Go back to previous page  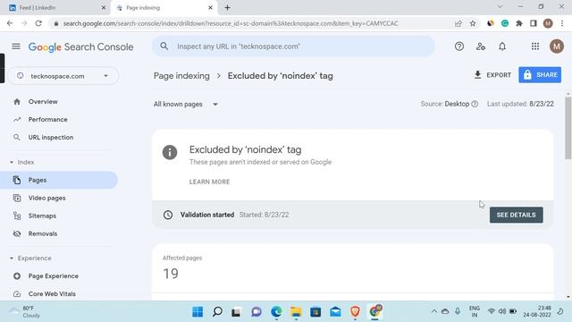[10, 23]
